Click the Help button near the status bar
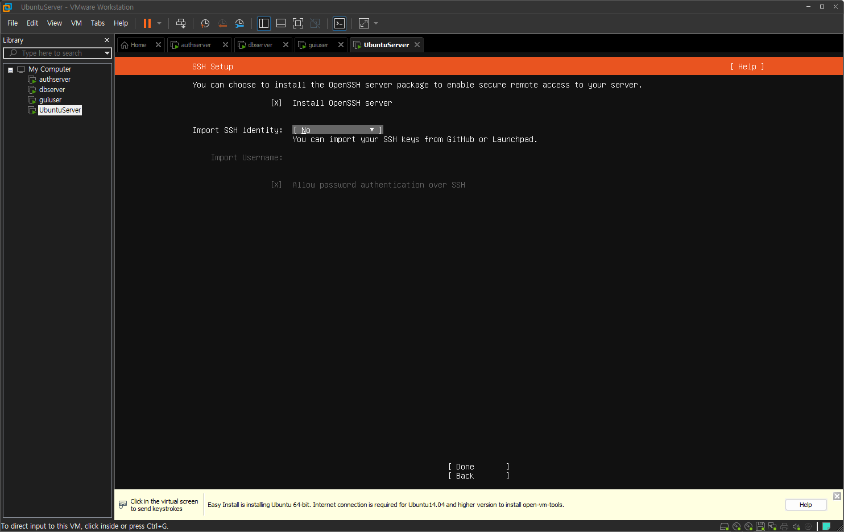The width and height of the screenshot is (844, 532). (806, 505)
